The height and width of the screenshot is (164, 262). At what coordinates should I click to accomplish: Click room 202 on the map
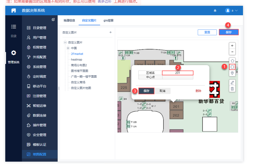[x=176, y=115]
